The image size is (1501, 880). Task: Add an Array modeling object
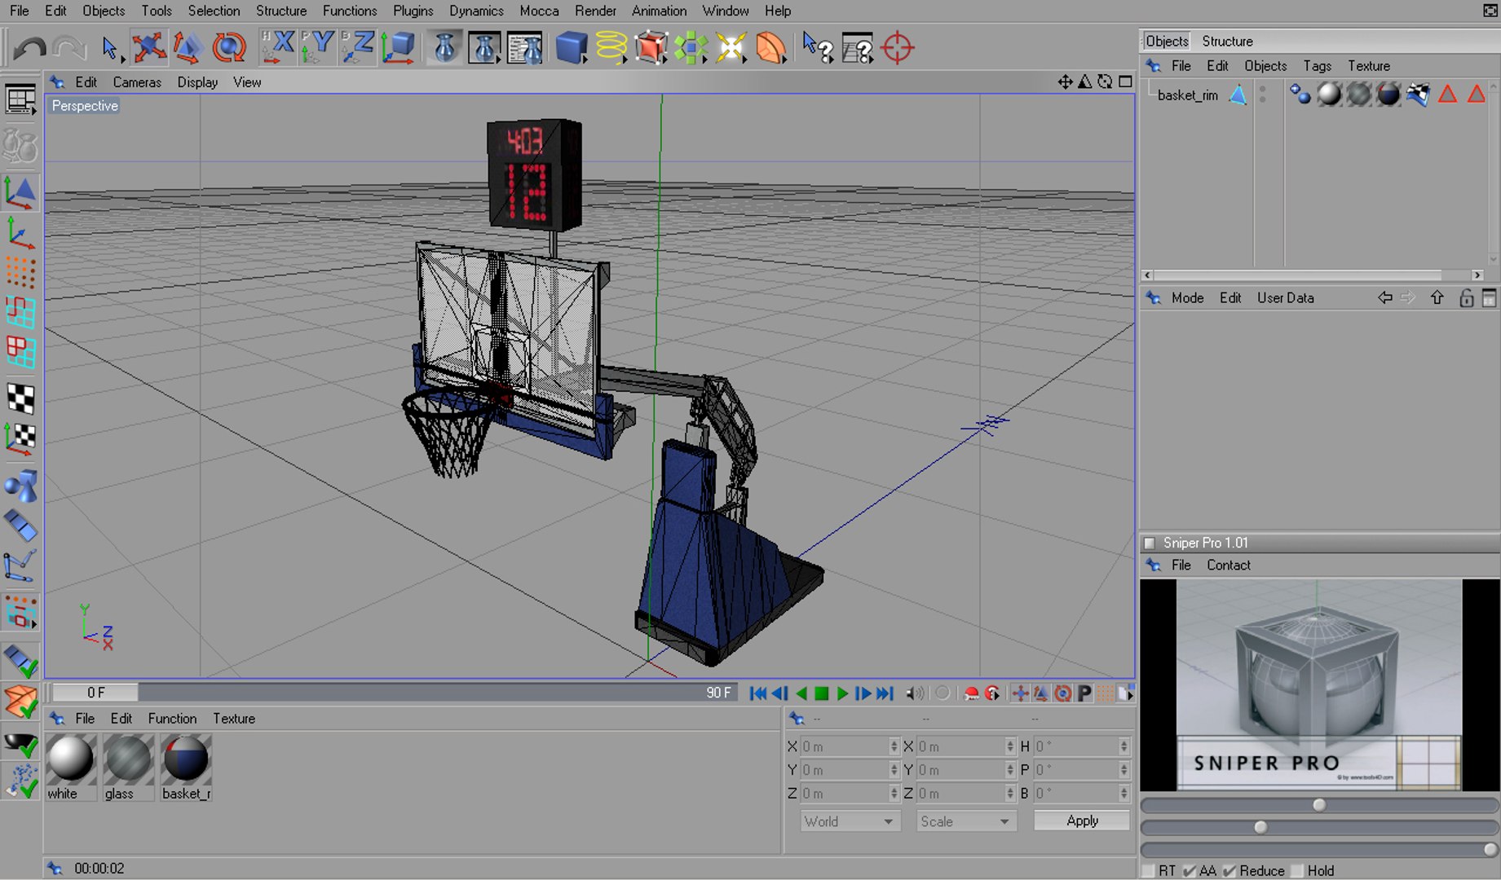click(x=691, y=48)
